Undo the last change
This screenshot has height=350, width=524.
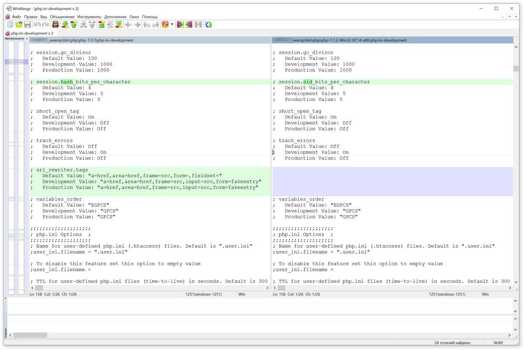pos(37,24)
